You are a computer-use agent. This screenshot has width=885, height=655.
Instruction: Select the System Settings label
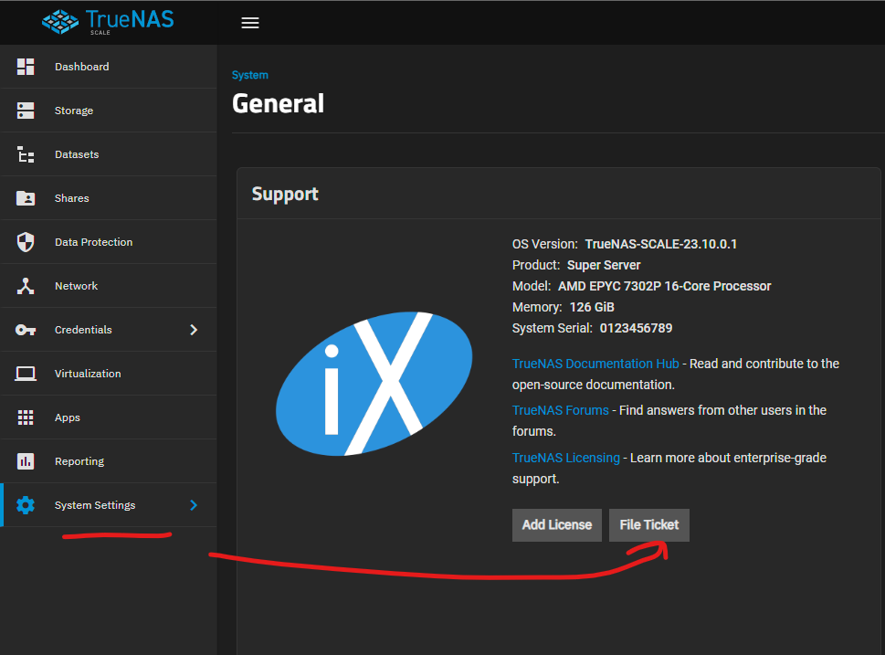pyautogui.click(x=95, y=505)
